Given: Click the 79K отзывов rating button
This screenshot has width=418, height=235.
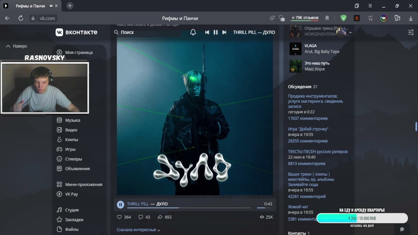Looking at the screenshot, I should pos(305,18).
